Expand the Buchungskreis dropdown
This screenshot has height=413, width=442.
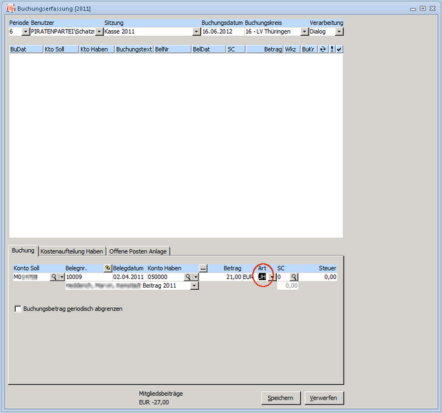tap(305, 32)
